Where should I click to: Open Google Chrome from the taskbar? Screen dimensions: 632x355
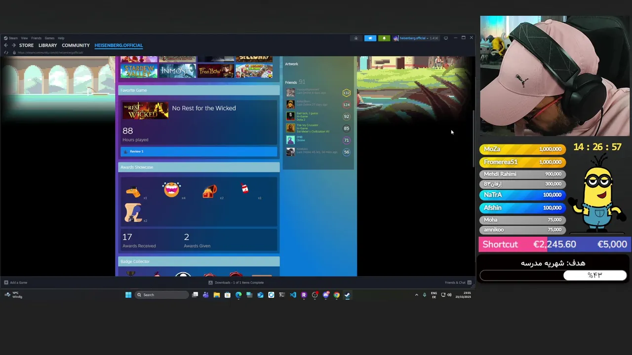tap(336, 295)
